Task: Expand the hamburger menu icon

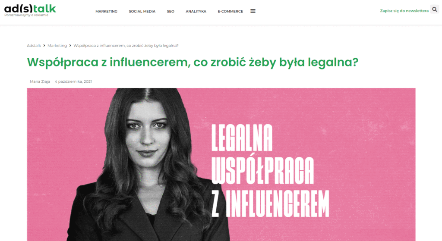Action: tap(253, 11)
